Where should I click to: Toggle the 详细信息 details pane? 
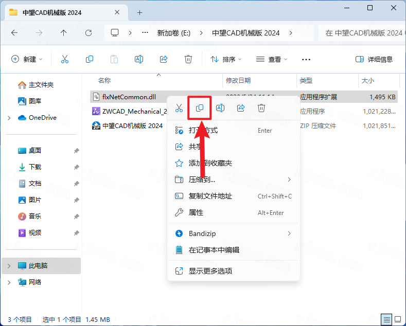click(x=374, y=60)
